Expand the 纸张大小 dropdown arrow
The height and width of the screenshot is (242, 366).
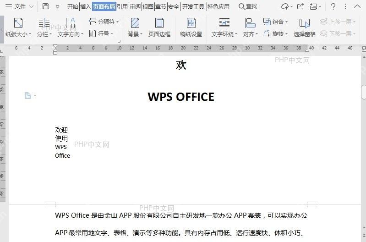pyautogui.click(x=30, y=34)
